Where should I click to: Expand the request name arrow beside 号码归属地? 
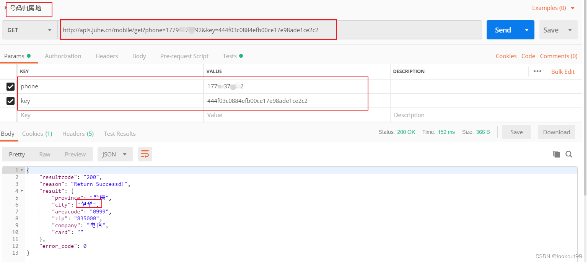(5, 8)
